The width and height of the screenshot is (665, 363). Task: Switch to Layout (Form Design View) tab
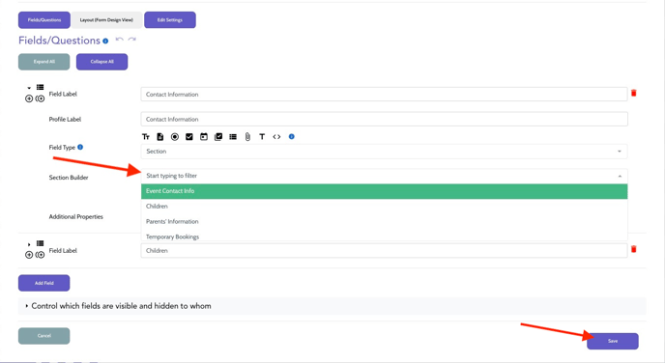coord(106,20)
